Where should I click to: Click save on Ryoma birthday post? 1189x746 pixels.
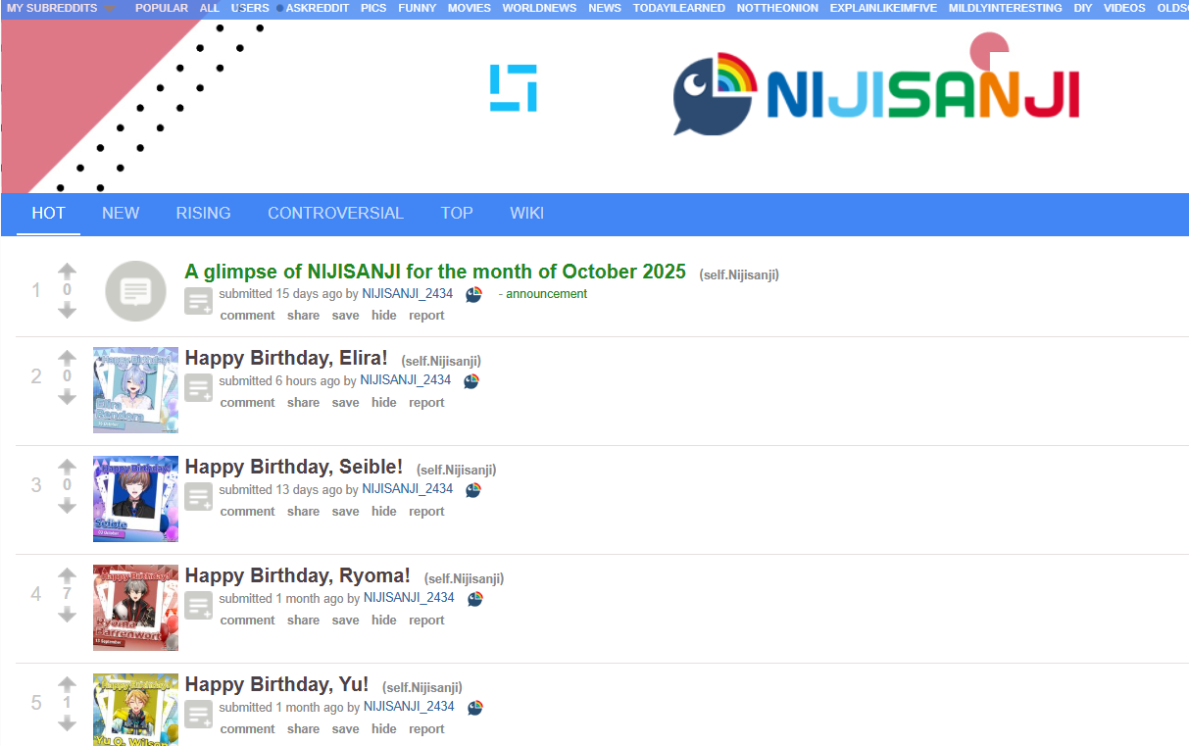coord(345,621)
